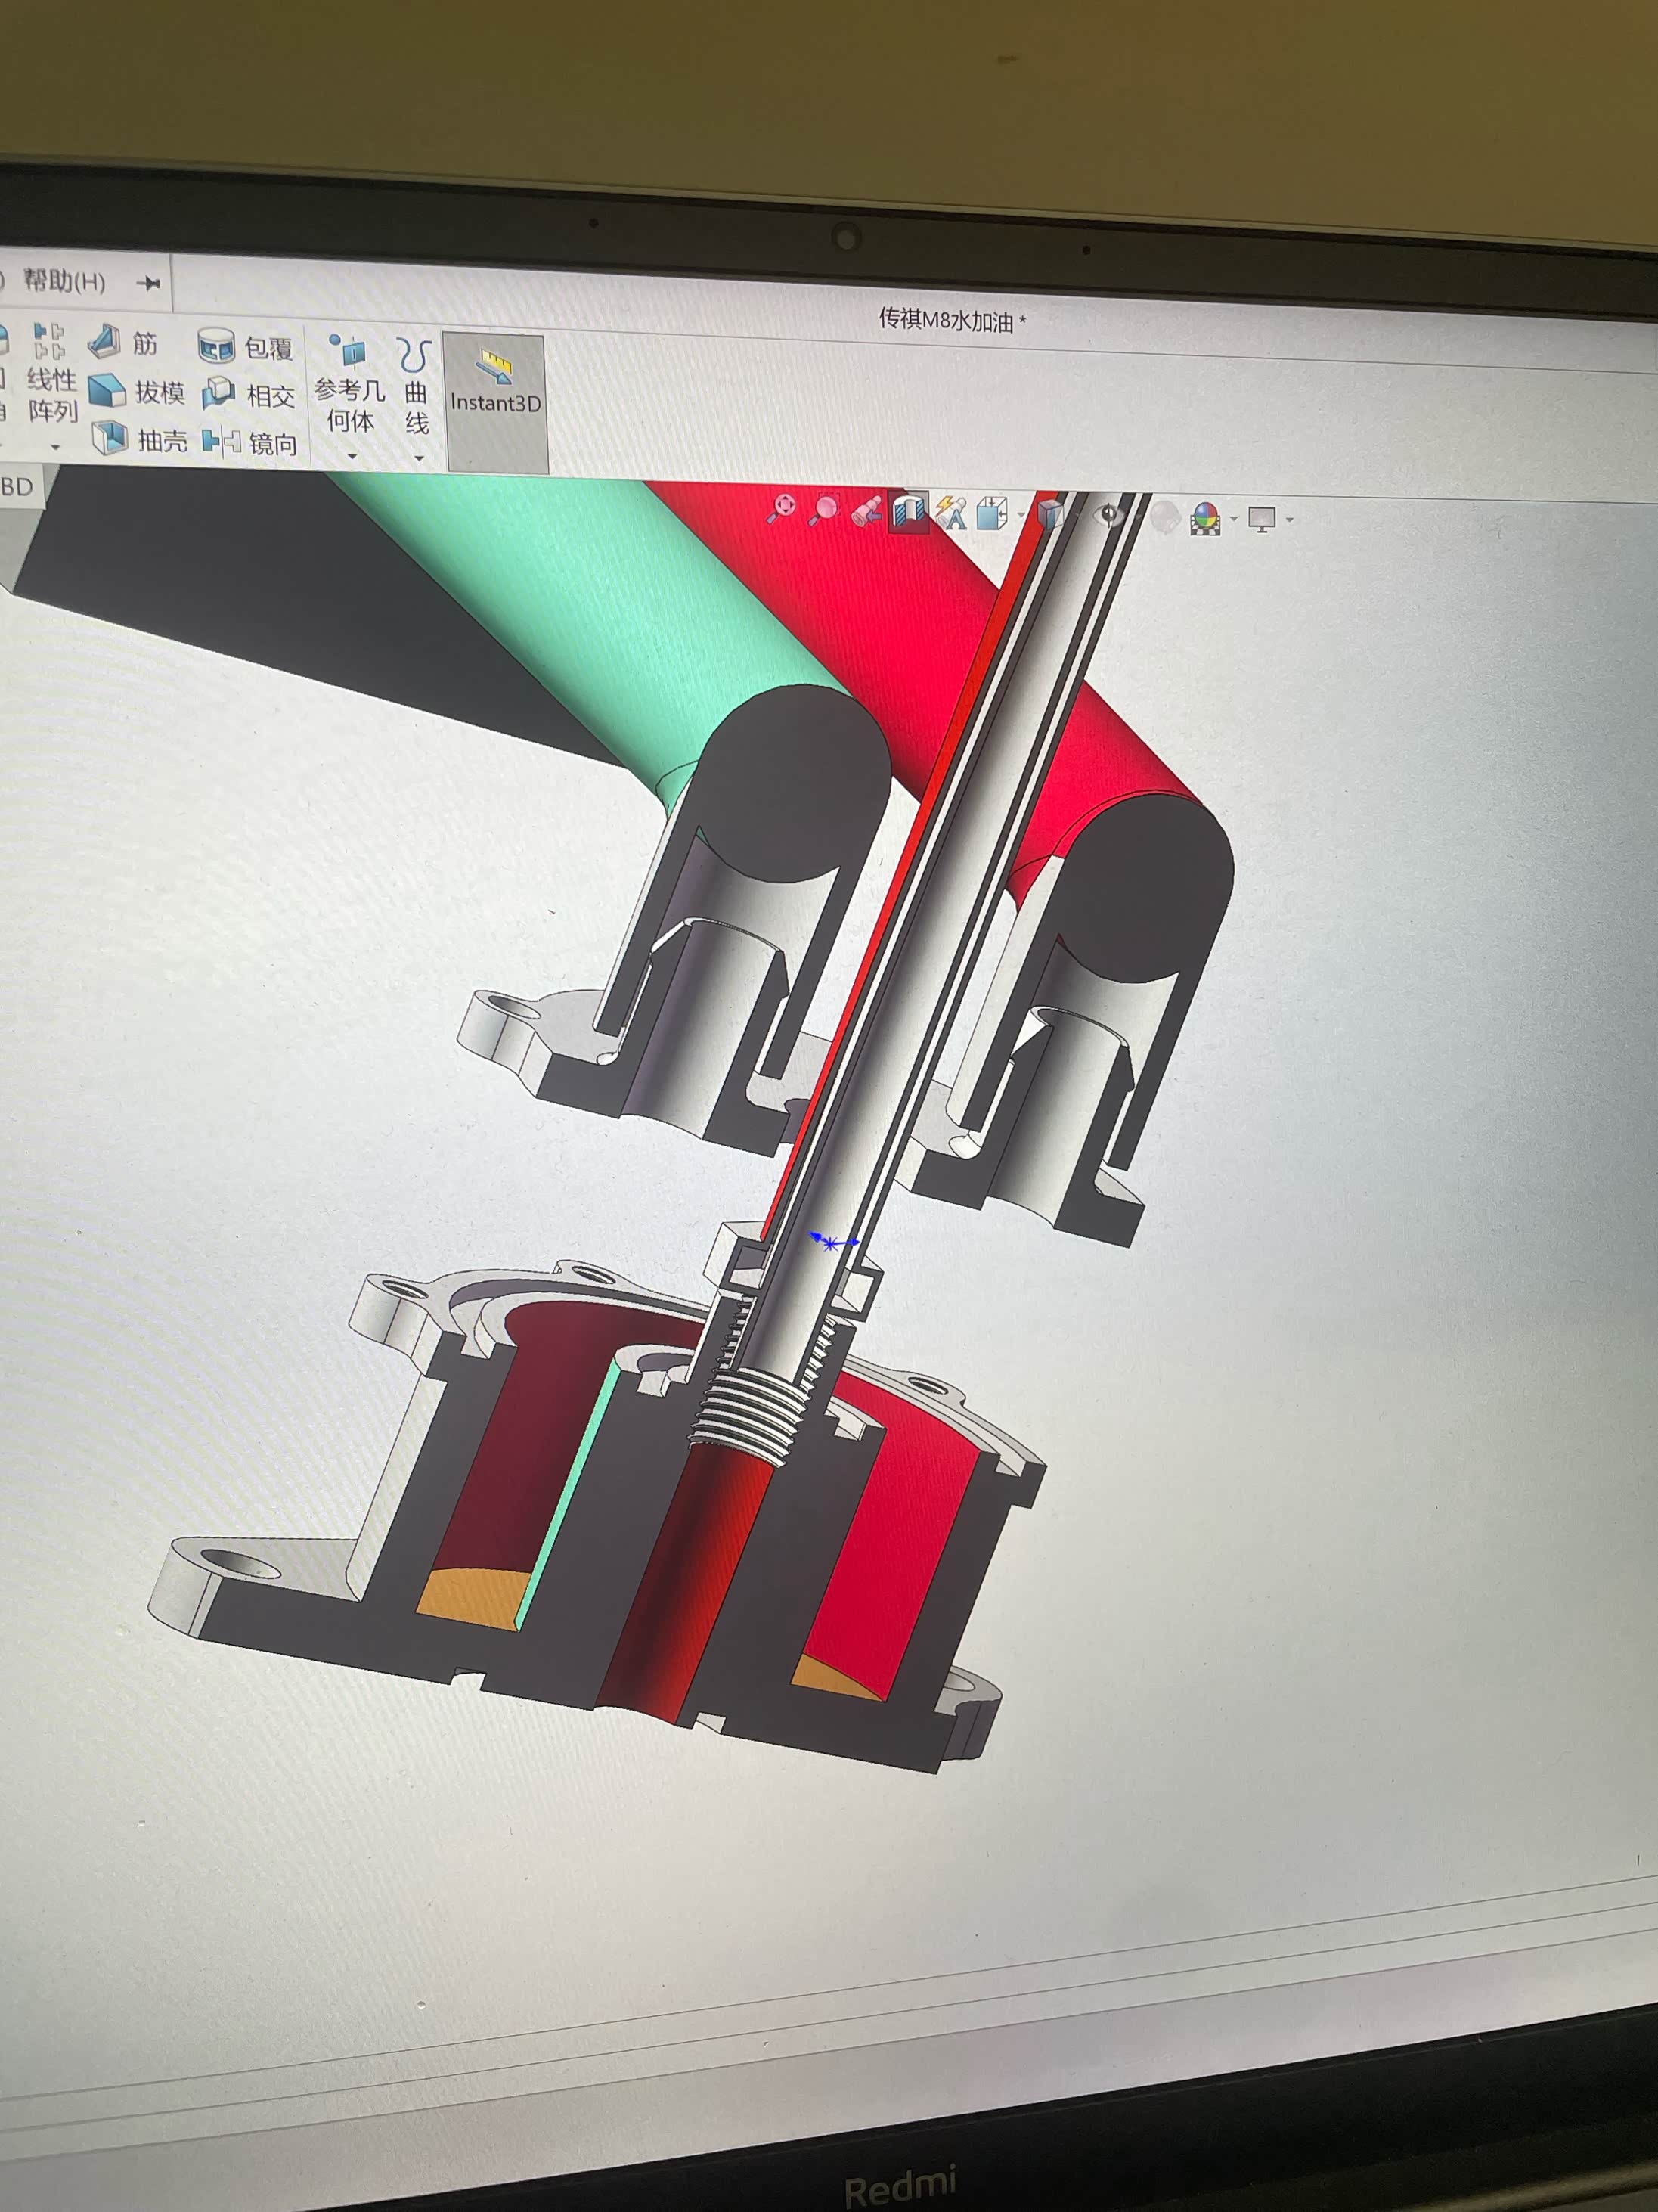
Task: Click Zoom to Area magnifier icon
Action: pos(826,510)
